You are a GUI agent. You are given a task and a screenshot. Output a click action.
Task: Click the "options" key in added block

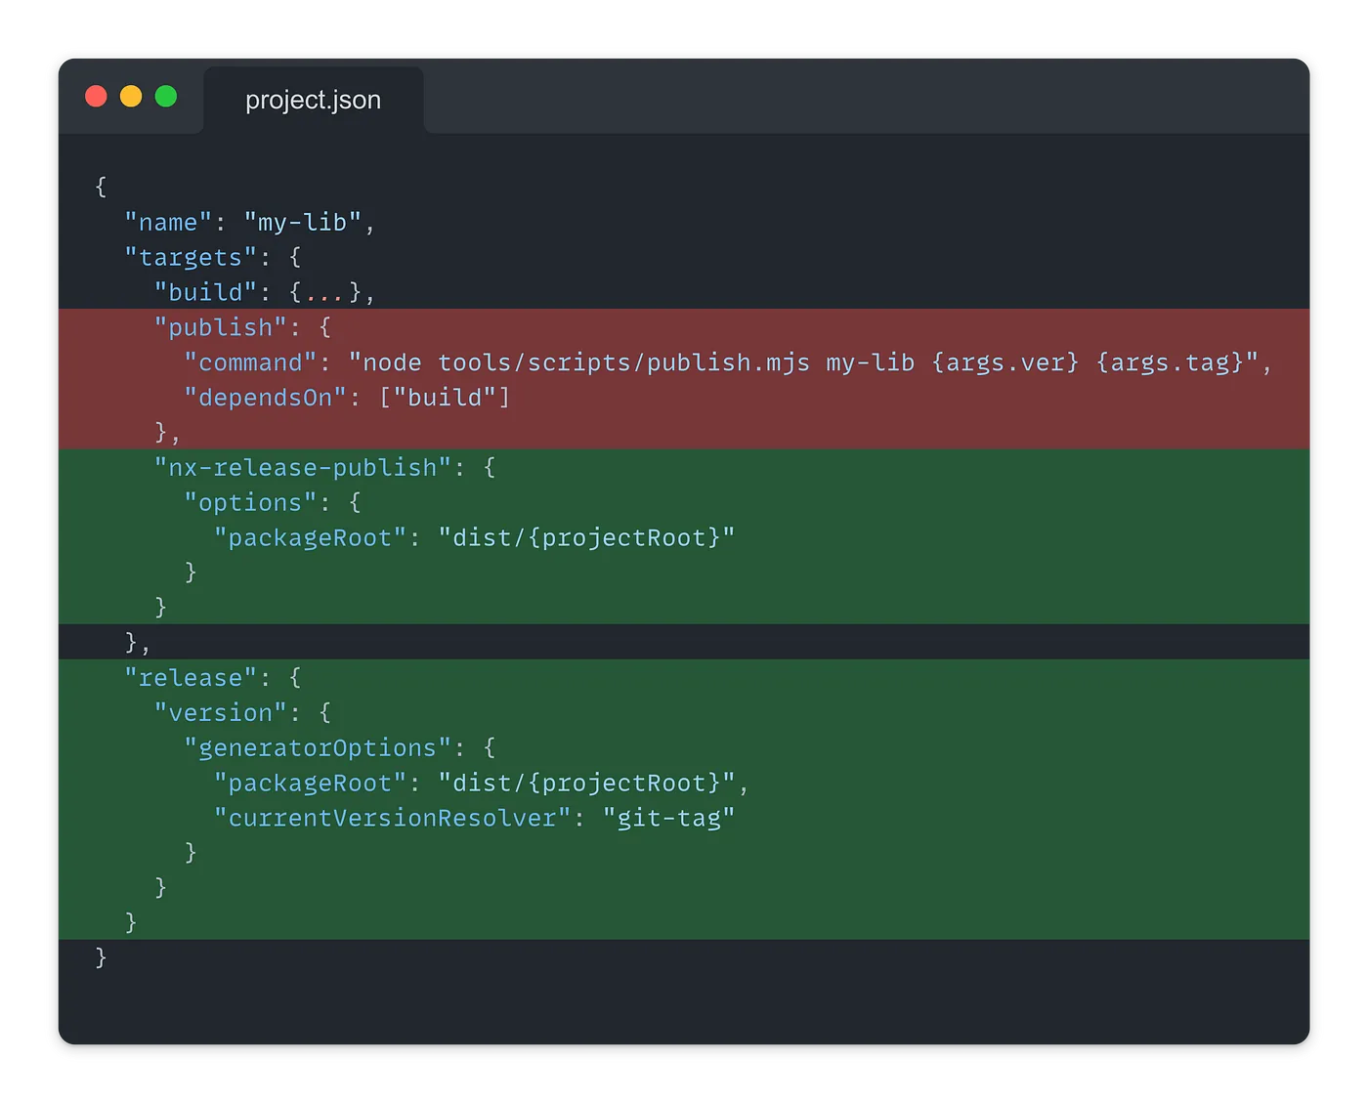point(250,502)
